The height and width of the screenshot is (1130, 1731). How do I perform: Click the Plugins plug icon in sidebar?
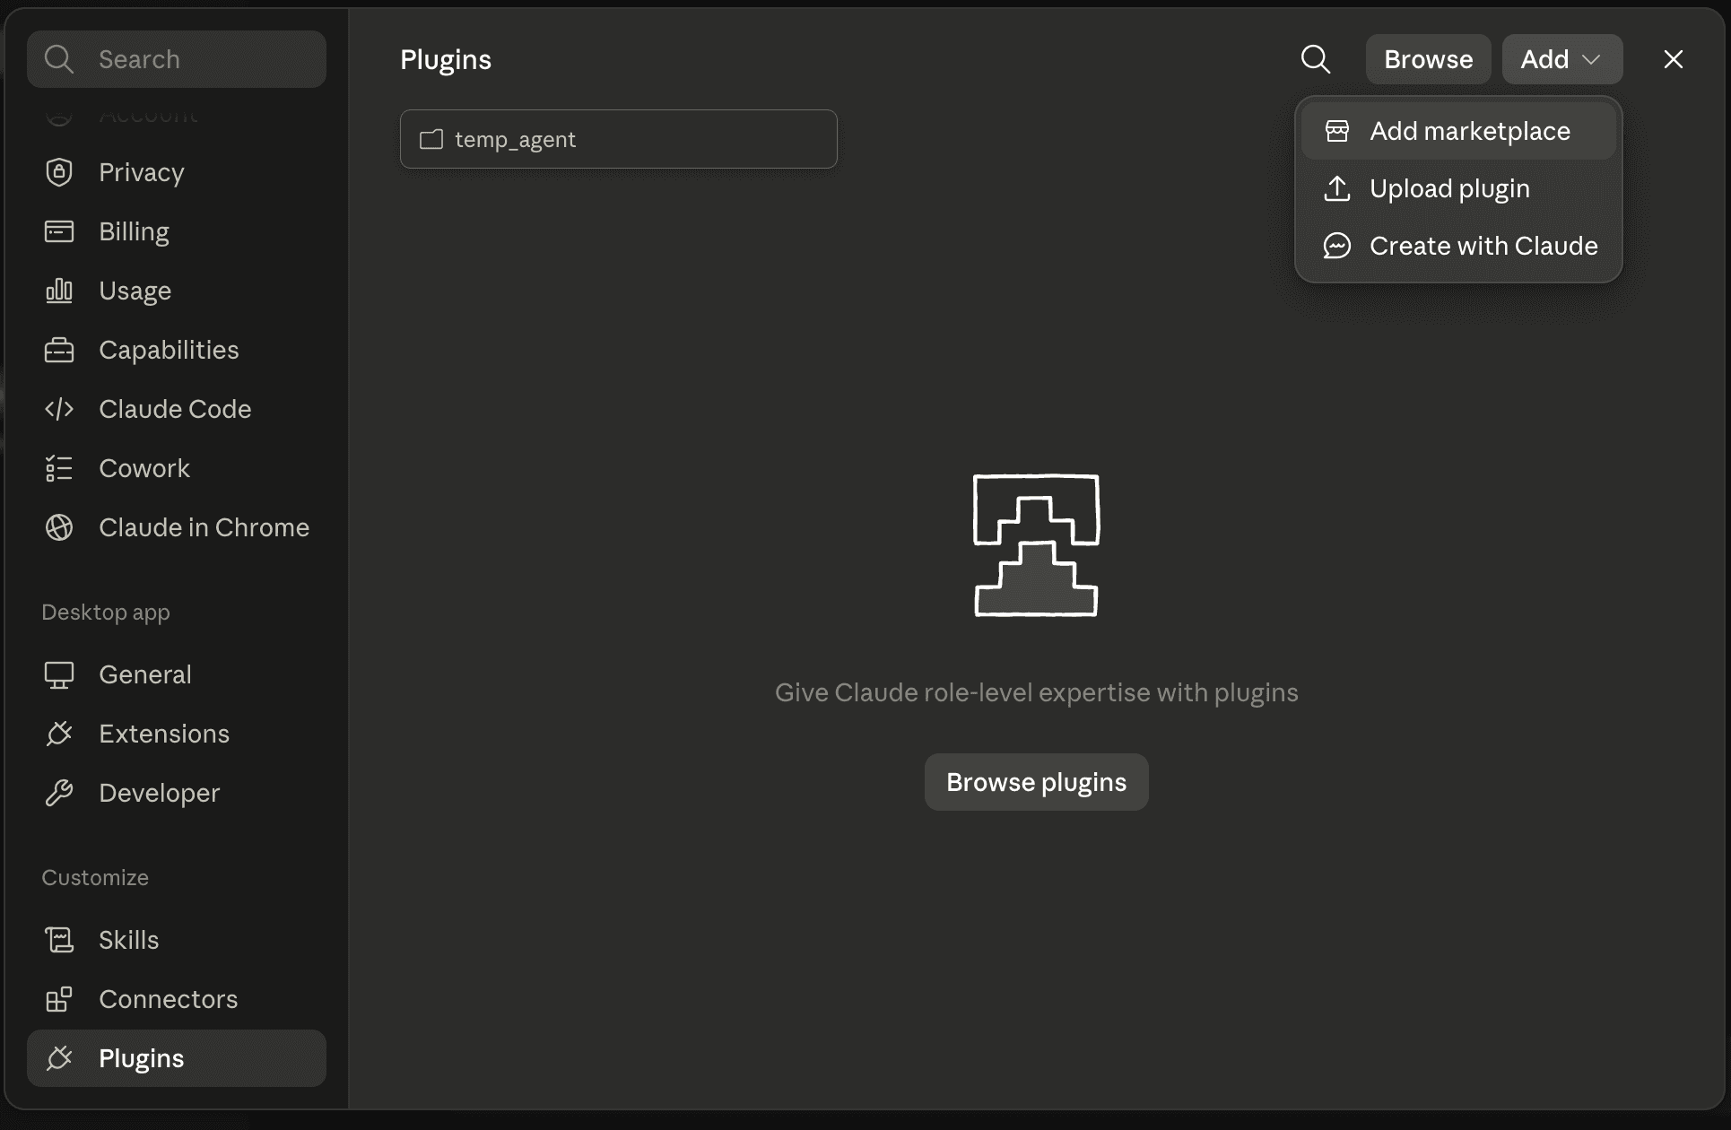(59, 1058)
